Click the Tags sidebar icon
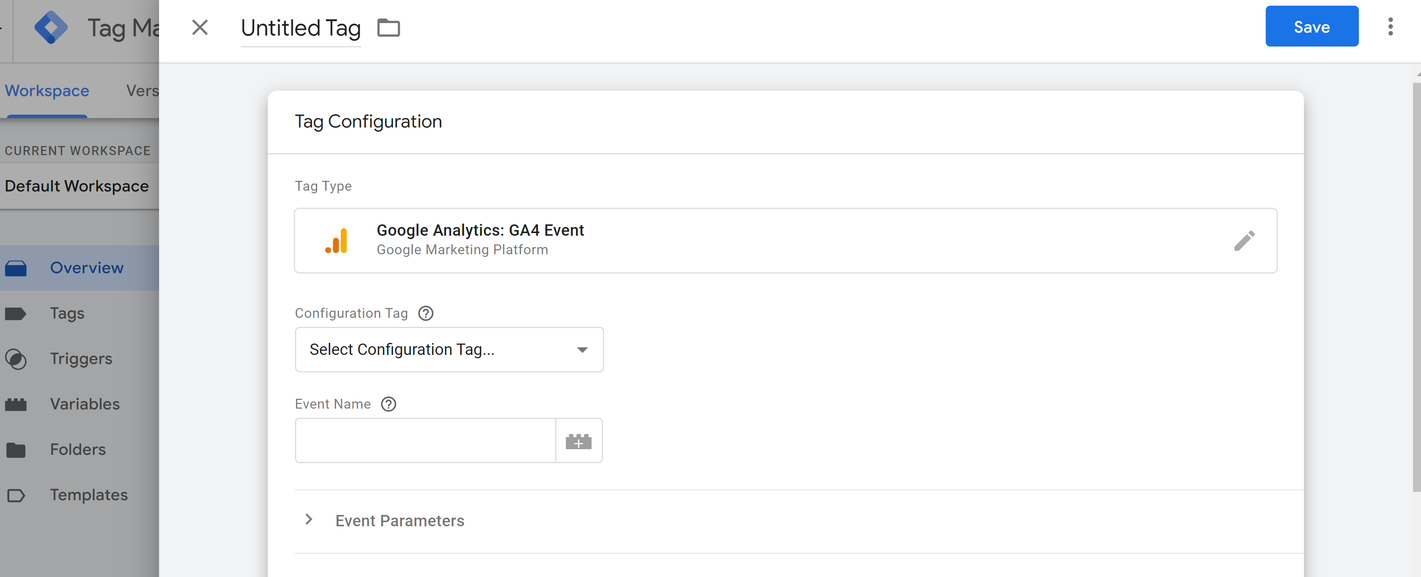 [x=16, y=313]
